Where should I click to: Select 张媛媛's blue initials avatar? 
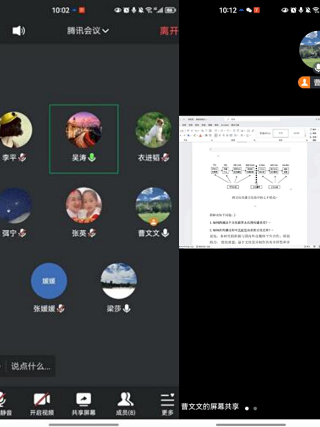pos(49,281)
